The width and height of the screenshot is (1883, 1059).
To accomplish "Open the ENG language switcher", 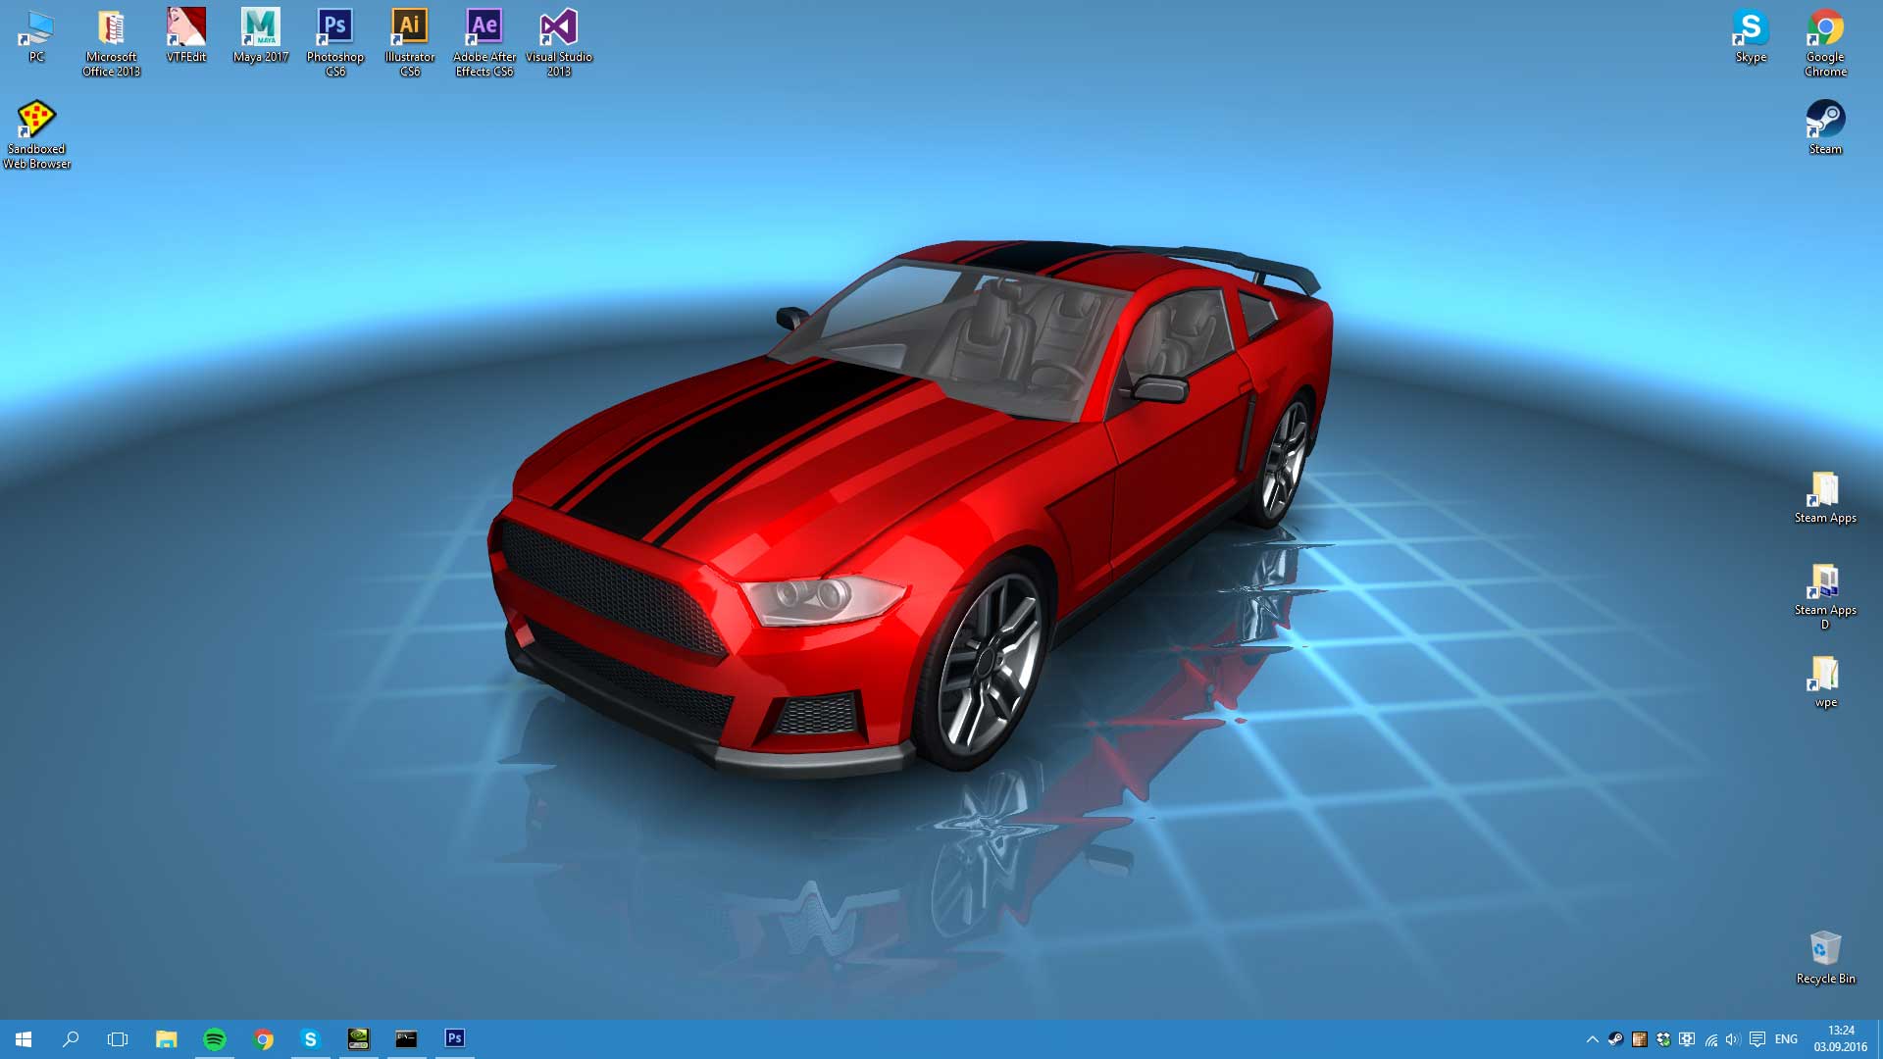I will 1786,1039.
